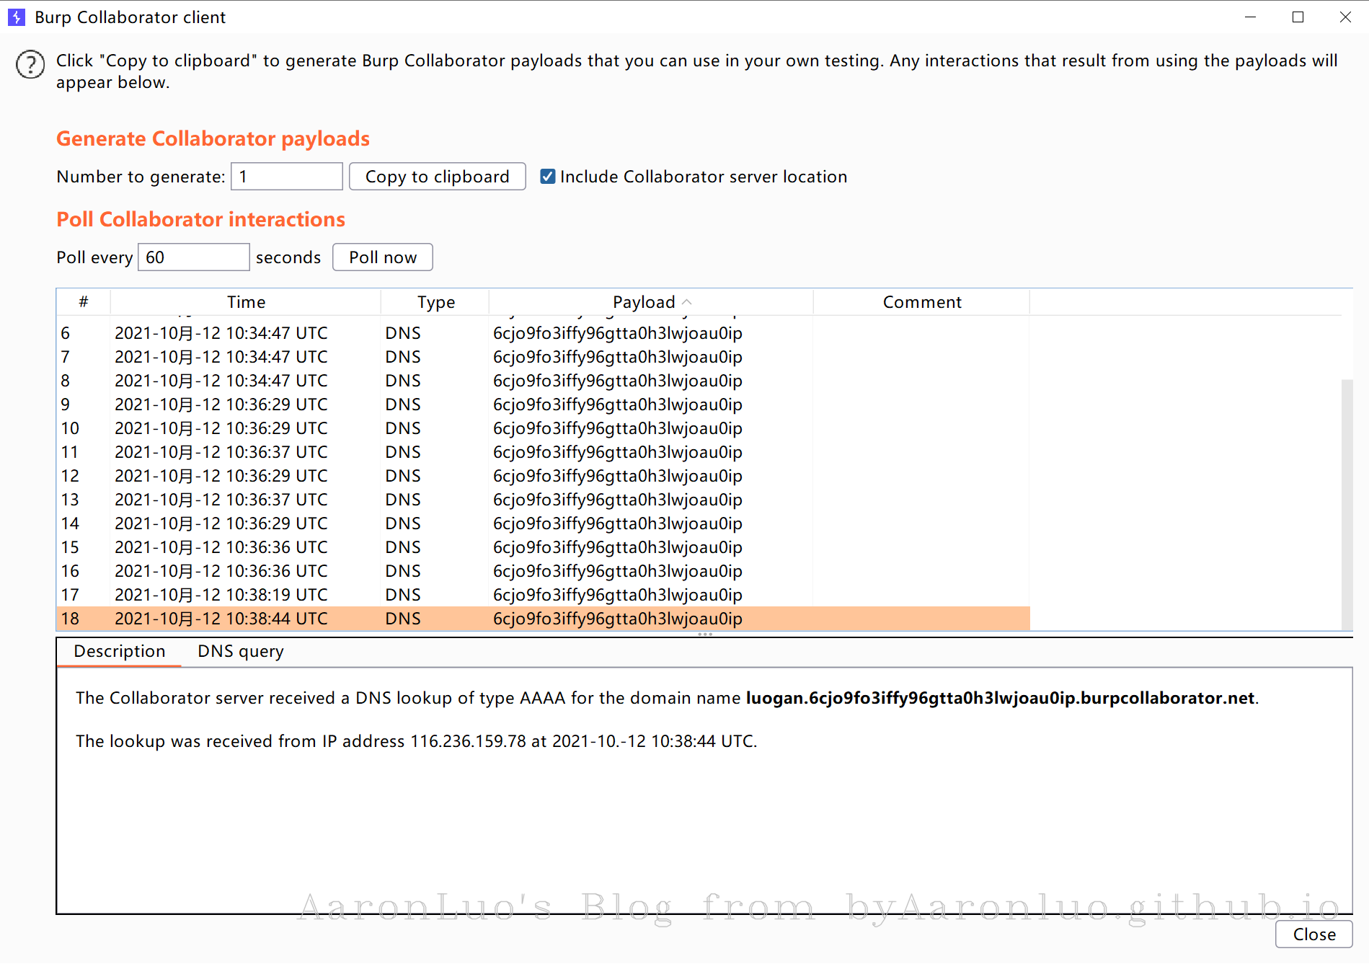Click the bold luogan domain name in description
1369x964 pixels.
(1000, 698)
